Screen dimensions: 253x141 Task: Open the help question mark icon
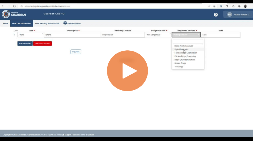coord(216,15)
